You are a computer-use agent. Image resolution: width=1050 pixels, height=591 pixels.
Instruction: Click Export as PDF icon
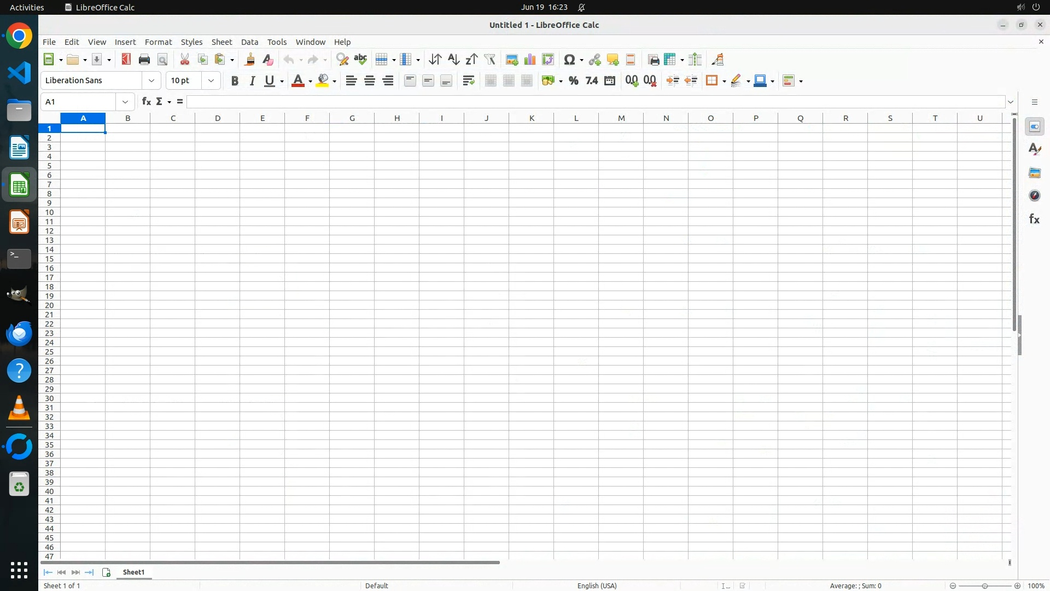pyautogui.click(x=126, y=60)
